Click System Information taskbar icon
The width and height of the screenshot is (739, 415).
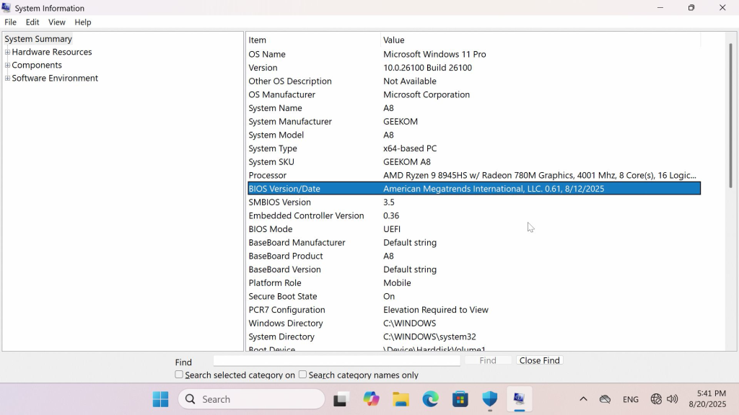click(520, 399)
